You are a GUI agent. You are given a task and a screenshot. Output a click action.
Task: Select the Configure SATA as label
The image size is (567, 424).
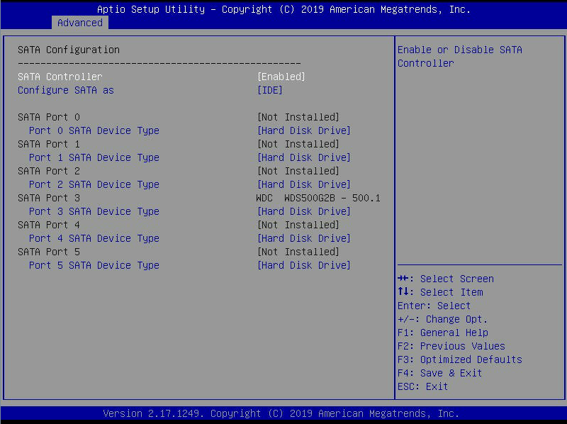click(65, 90)
